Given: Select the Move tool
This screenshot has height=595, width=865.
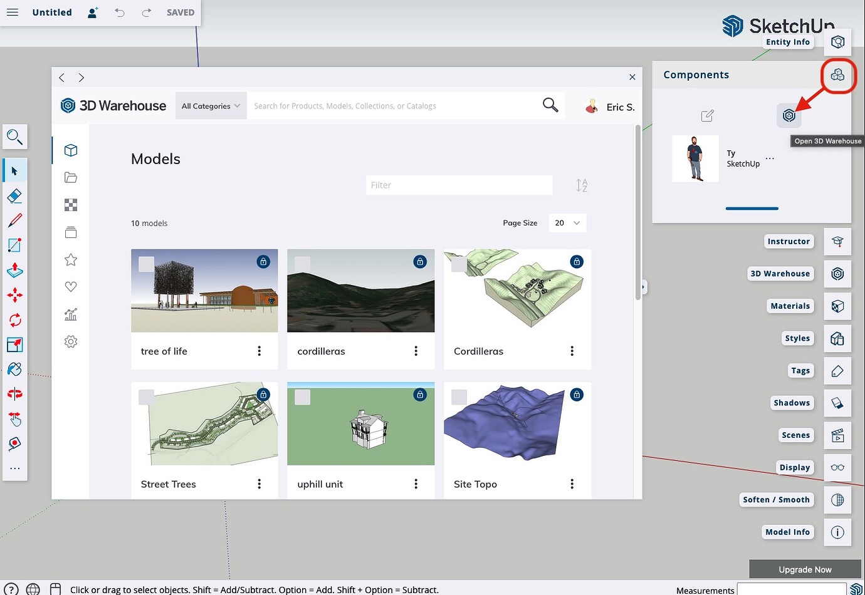Looking at the screenshot, I should [x=15, y=295].
